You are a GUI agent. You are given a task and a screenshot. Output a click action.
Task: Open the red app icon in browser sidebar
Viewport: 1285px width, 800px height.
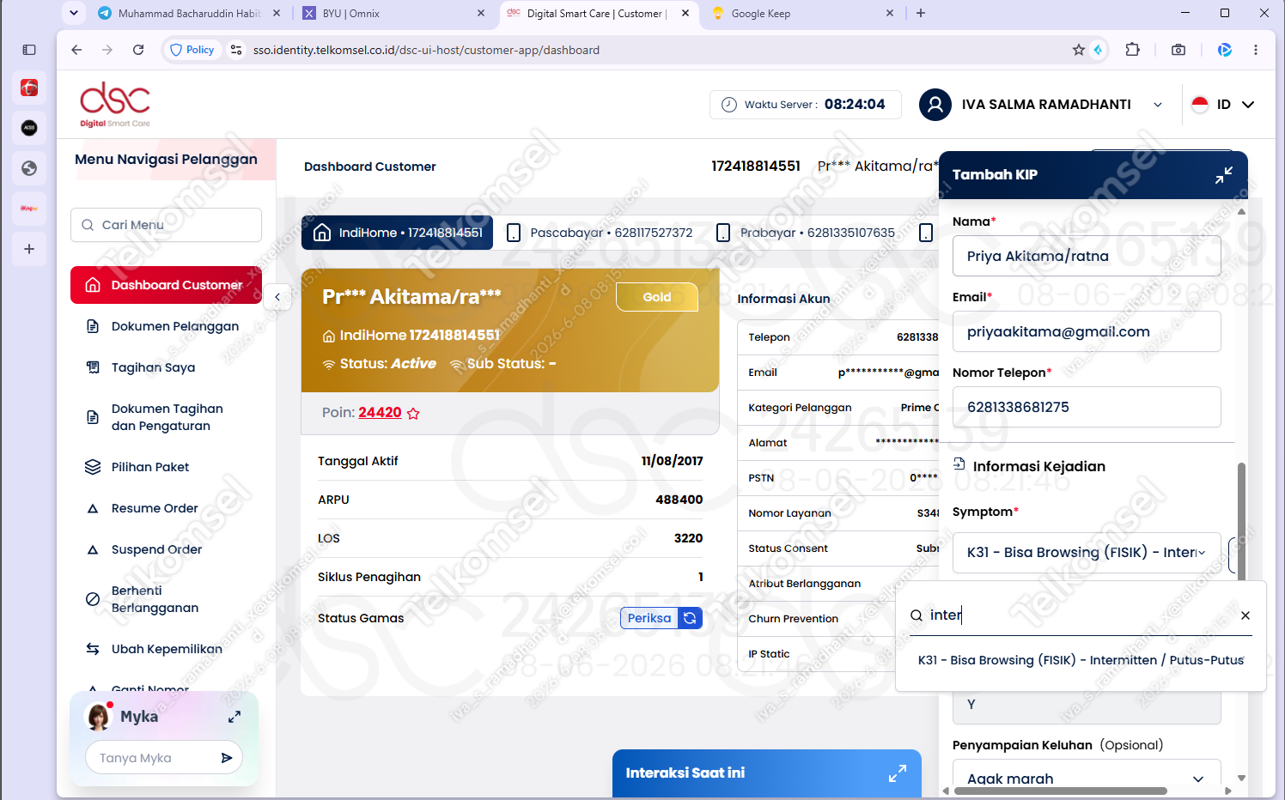(x=29, y=88)
